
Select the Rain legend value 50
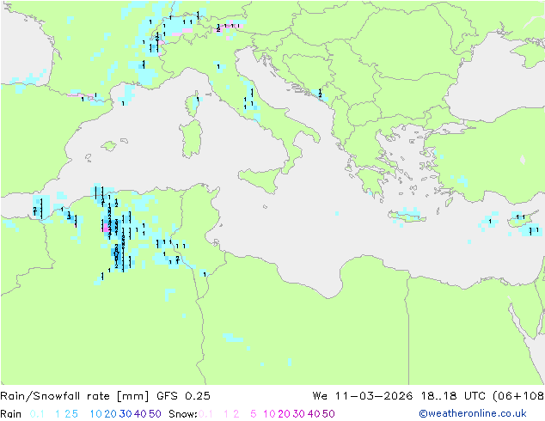(x=155, y=414)
